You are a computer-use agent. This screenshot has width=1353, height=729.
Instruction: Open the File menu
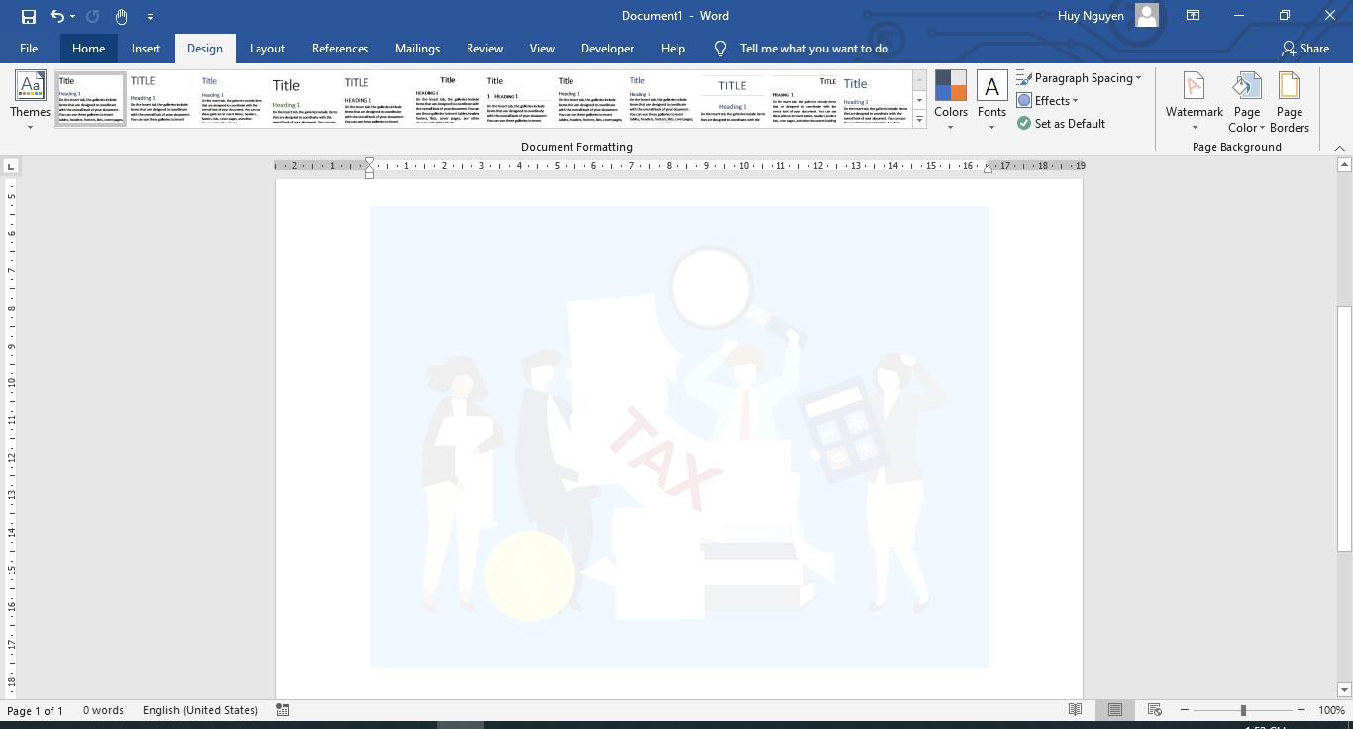pyautogui.click(x=29, y=49)
